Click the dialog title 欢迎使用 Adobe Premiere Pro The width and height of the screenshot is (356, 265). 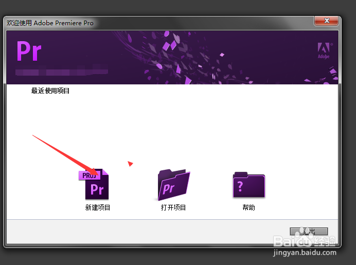(x=50, y=23)
